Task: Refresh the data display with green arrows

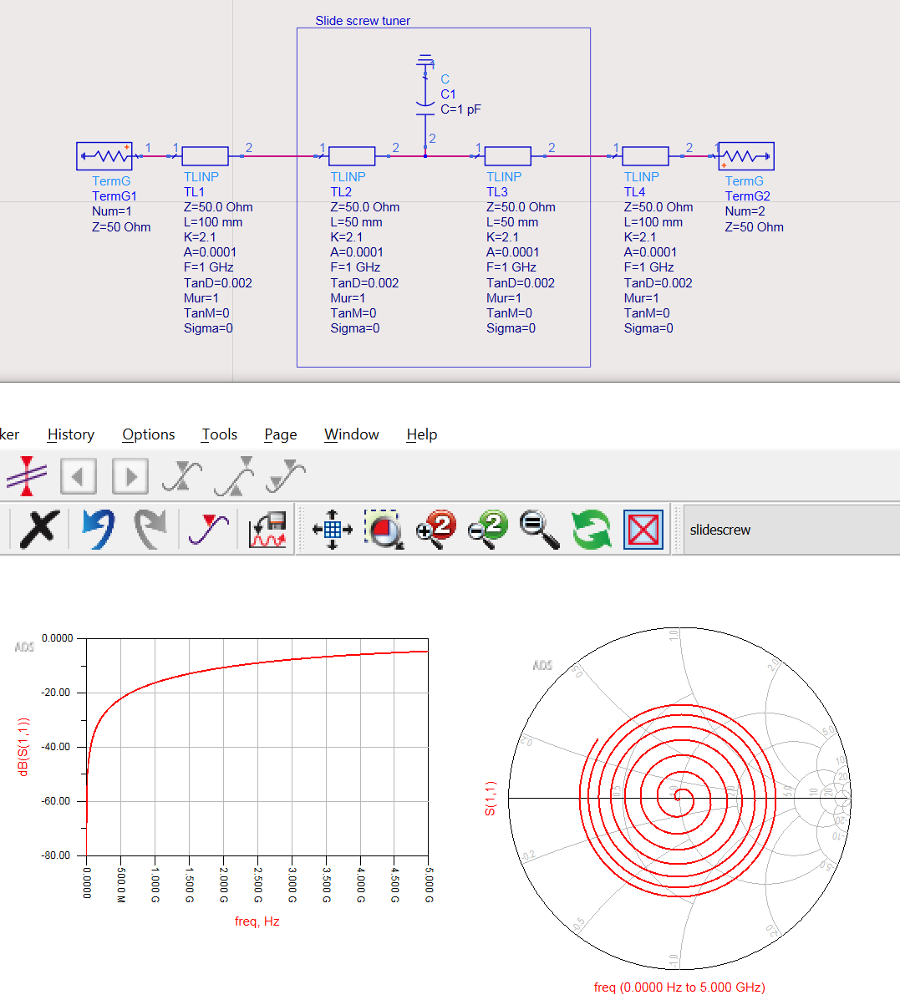Action: coord(592,530)
